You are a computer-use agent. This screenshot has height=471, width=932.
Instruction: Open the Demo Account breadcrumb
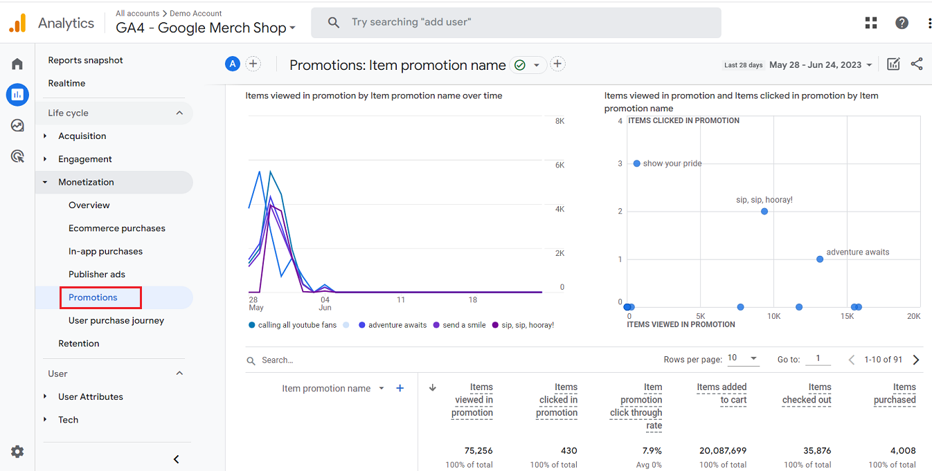click(x=195, y=12)
